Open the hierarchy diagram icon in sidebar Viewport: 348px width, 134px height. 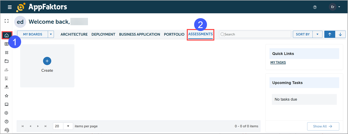coord(6,87)
